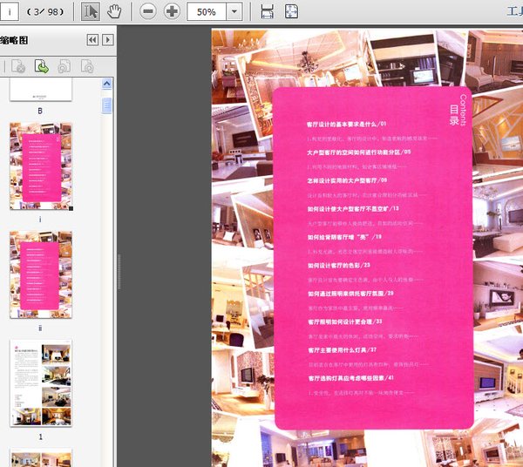Select the Hand pan tool
The image size is (523, 467).
114,12
